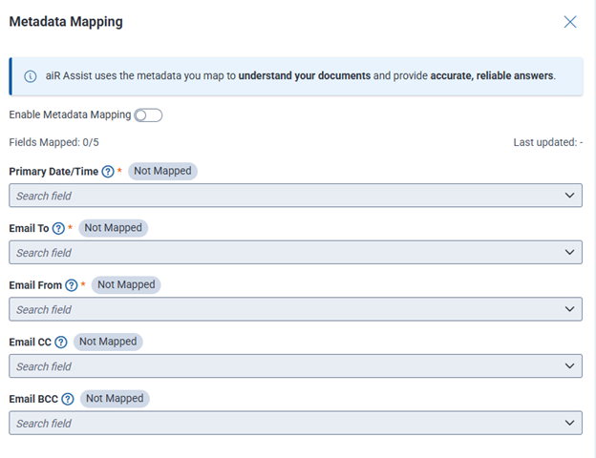Screen dimensions: 596x458
Task: Click the Email BCC search field
Action: 295,423
